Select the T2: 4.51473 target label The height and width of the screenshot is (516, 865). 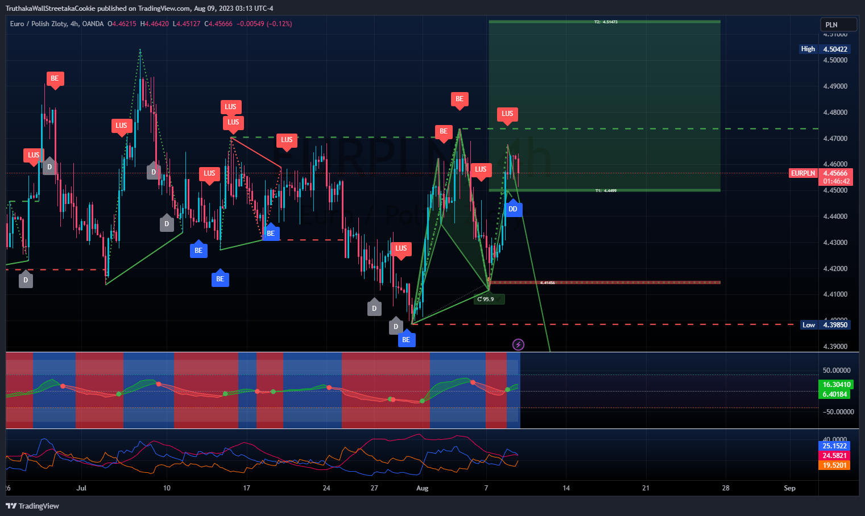pos(606,22)
